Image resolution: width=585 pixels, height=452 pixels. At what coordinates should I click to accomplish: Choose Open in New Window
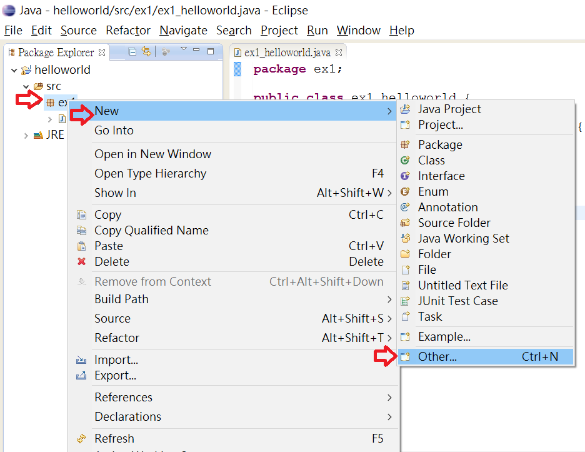(x=233, y=154)
